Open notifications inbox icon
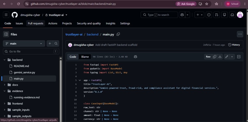248x122 pixels. pyautogui.click(x=232, y=15)
